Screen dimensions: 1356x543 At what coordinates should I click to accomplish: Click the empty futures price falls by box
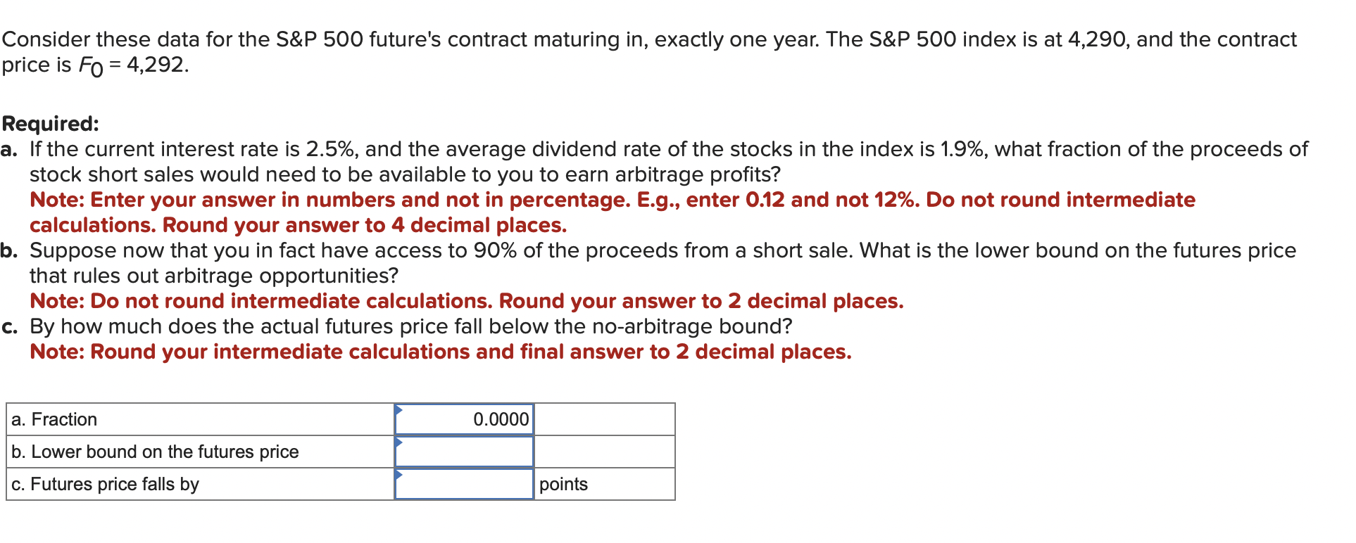[x=465, y=484]
